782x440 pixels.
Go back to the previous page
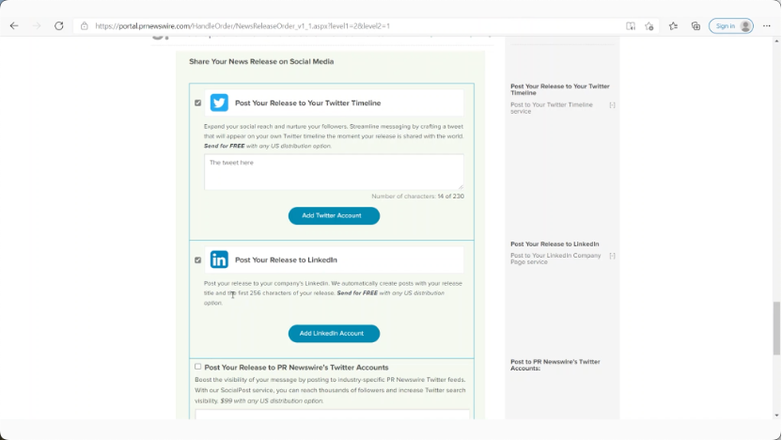(14, 26)
